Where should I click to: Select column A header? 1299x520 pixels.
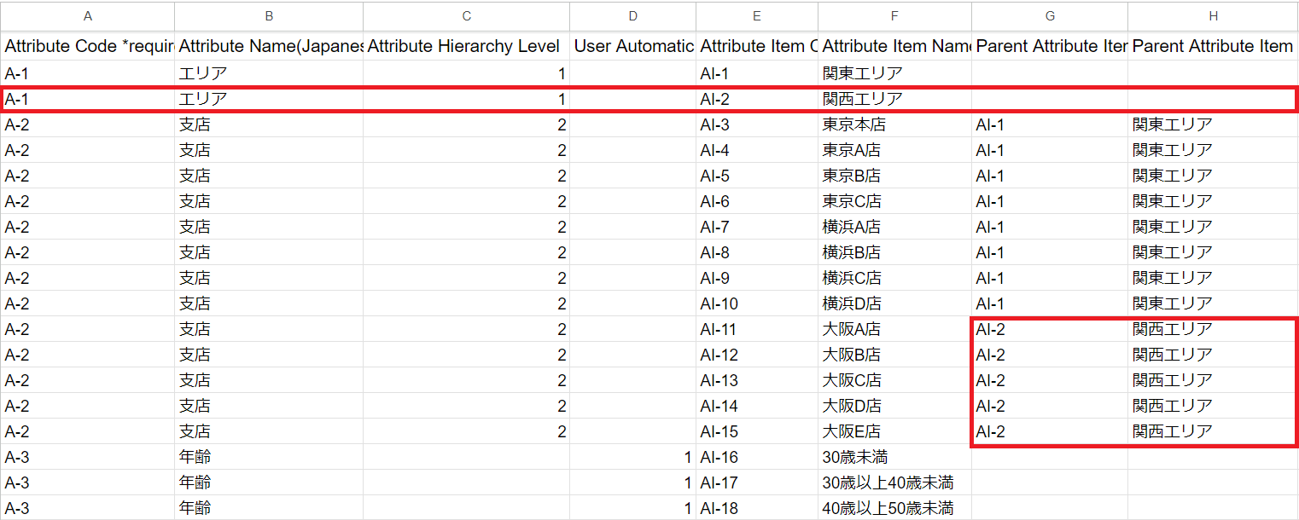(x=88, y=16)
